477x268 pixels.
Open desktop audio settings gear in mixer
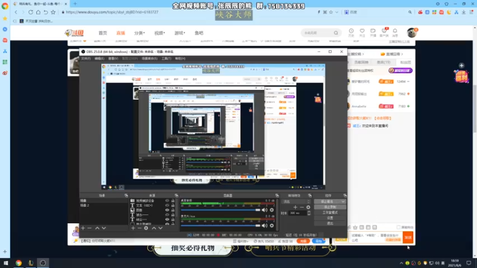pos(272,210)
